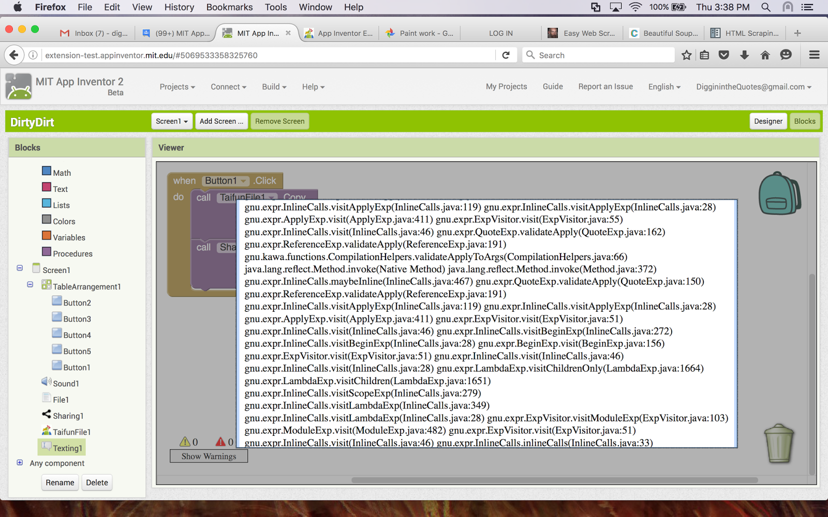
Task: Open the English language dropdown
Action: (x=664, y=87)
